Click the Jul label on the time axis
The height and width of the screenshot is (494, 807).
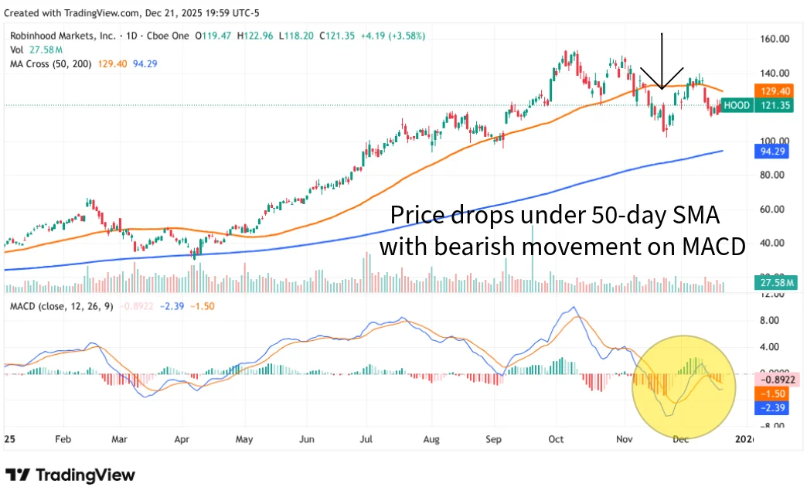coord(366,438)
